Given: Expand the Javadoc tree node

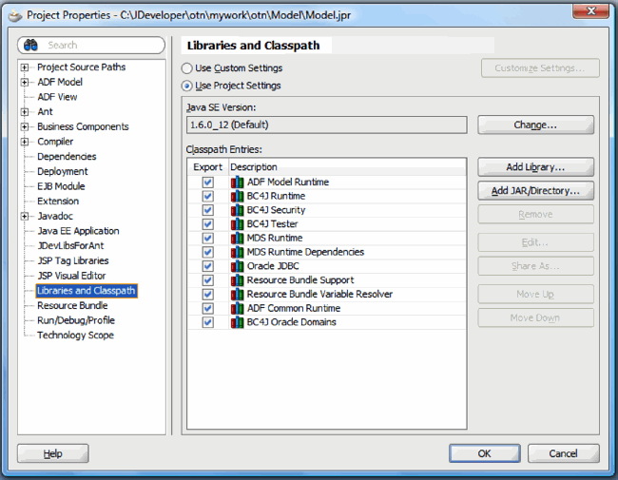Looking at the screenshot, I should 25,217.
